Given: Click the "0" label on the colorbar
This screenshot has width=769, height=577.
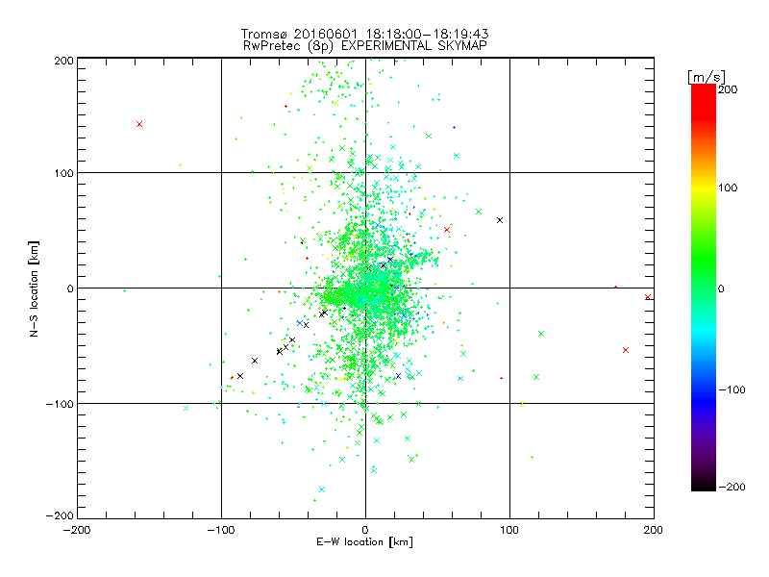Looking at the screenshot, I should point(721,288).
